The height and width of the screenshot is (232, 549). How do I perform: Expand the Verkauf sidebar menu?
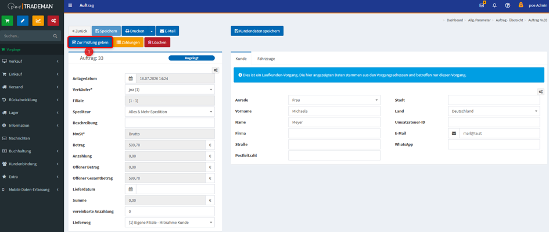click(x=32, y=61)
